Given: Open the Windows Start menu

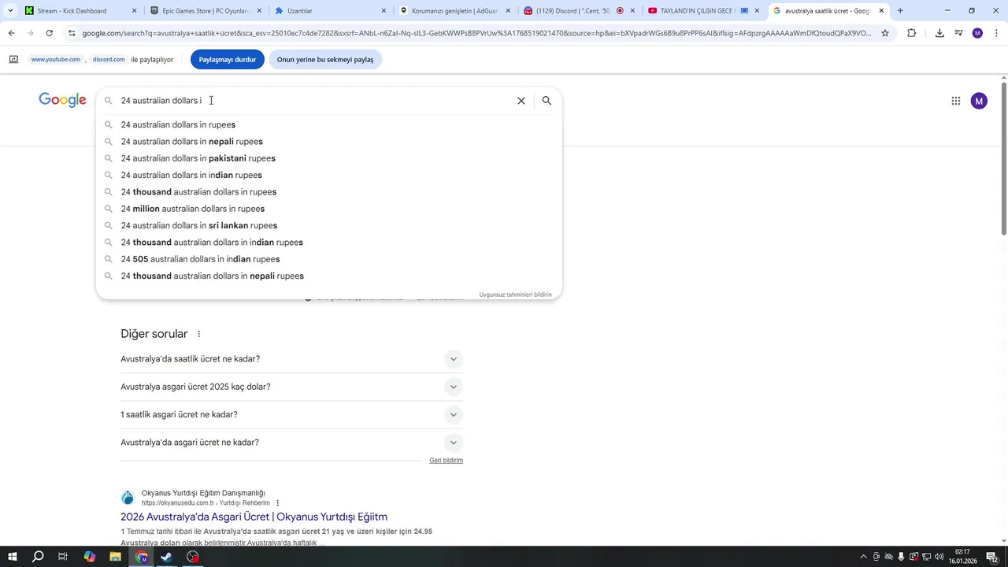Looking at the screenshot, I should [x=13, y=557].
